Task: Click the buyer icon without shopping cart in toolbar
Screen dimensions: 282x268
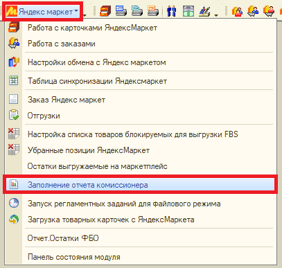Action: [x=237, y=11]
